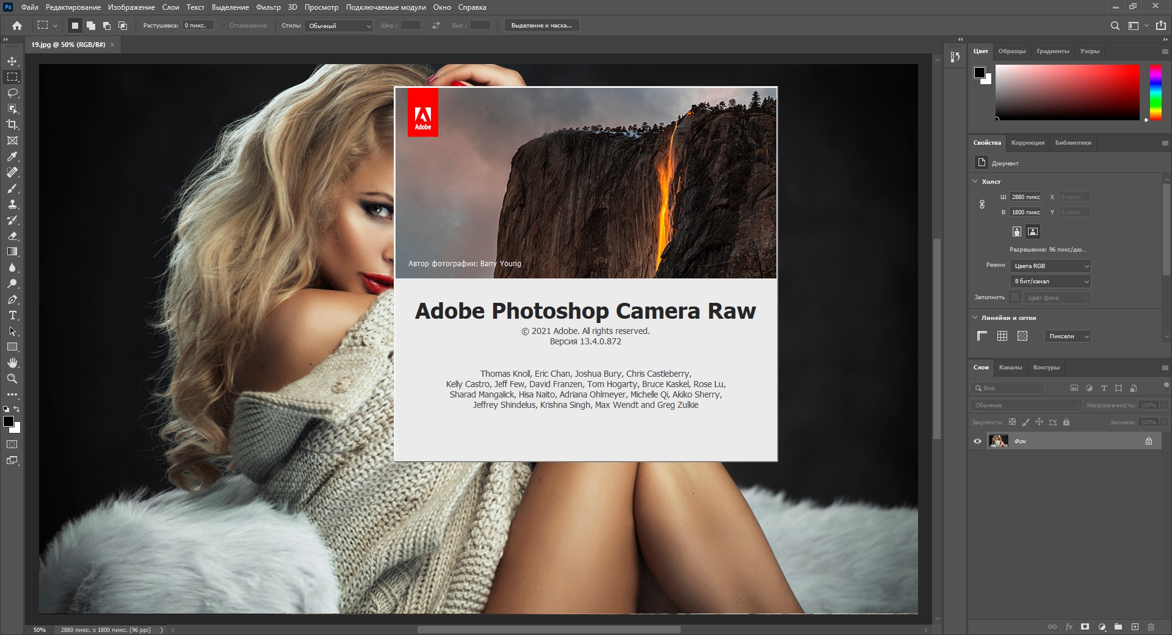1172x635 pixels.
Task: Open the Пиксели units dropdown
Action: [x=1068, y=336]
